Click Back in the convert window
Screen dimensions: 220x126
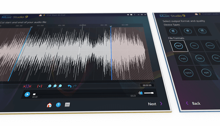pos(196,103)
